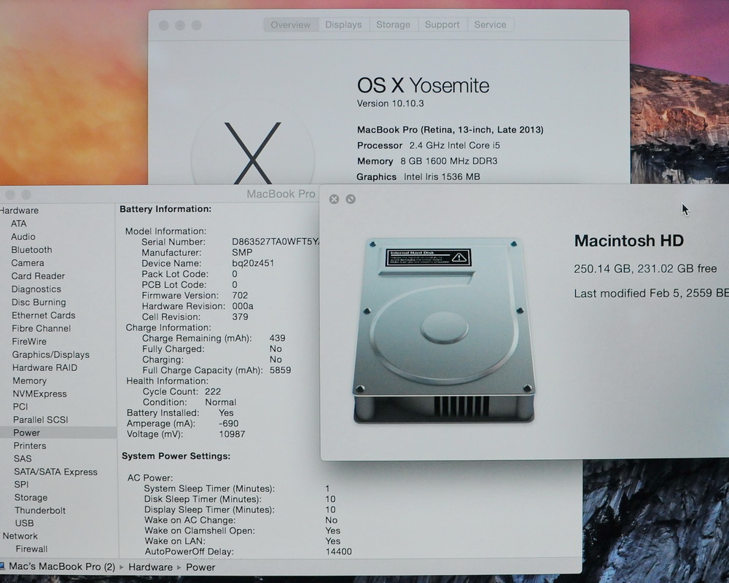The height and width of the screenshot is (583, 729).
Task: Click the 250.14 GB, 231.02 GB free text
Action: pos(645,269)
